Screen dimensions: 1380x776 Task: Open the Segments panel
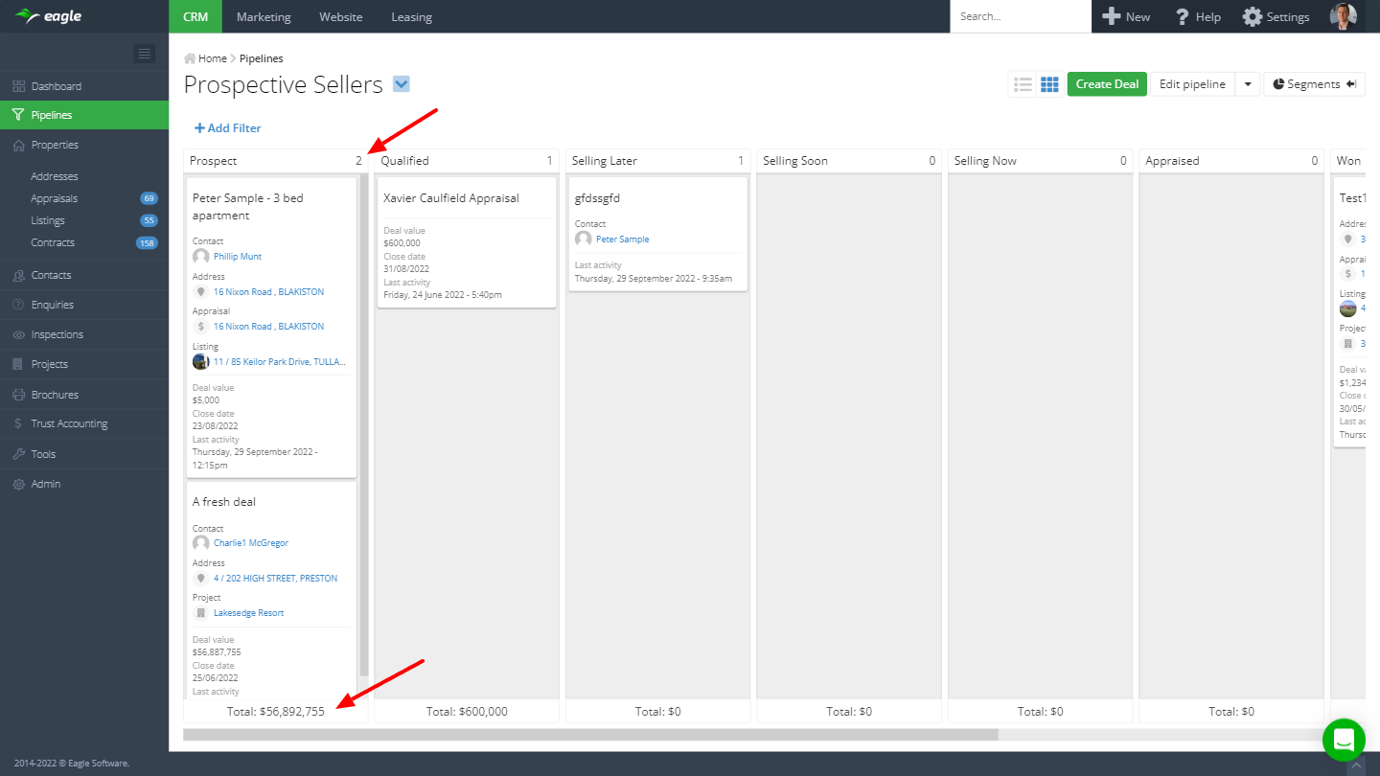pyautogui.click(x=1314, y=84)
